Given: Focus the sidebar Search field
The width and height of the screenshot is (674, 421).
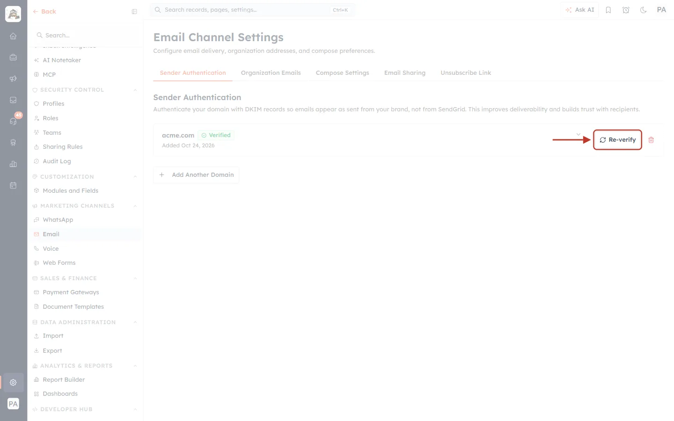Looking at the screenshot, I should 86,36.
